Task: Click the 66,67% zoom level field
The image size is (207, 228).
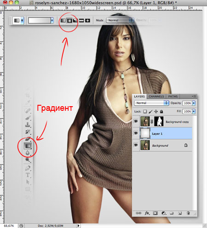Action: (9, 226)
